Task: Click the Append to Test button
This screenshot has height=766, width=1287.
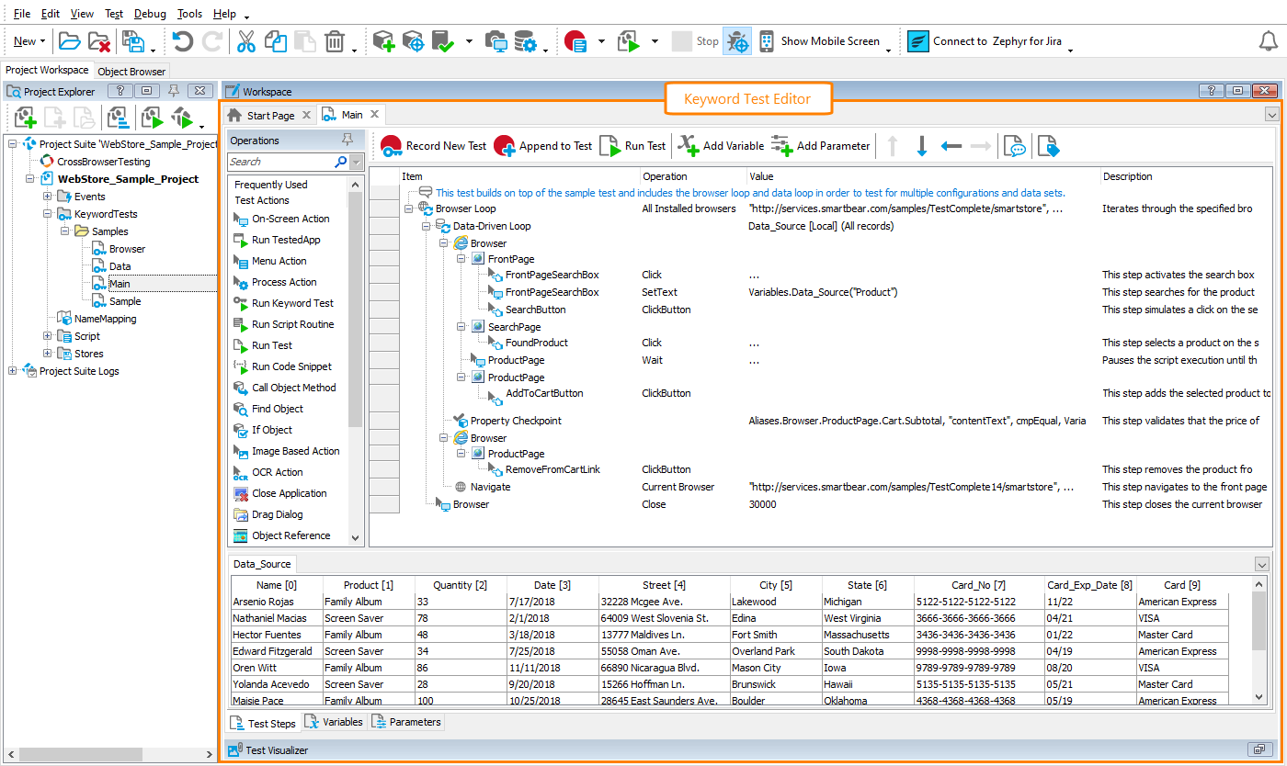Action: [543, 145]
